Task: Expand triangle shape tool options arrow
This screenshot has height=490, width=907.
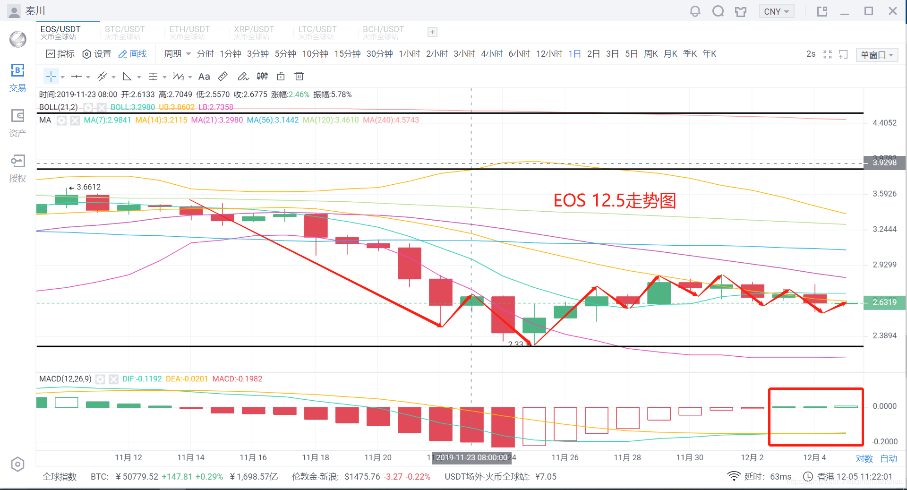Action: click(x=139, y=77)
